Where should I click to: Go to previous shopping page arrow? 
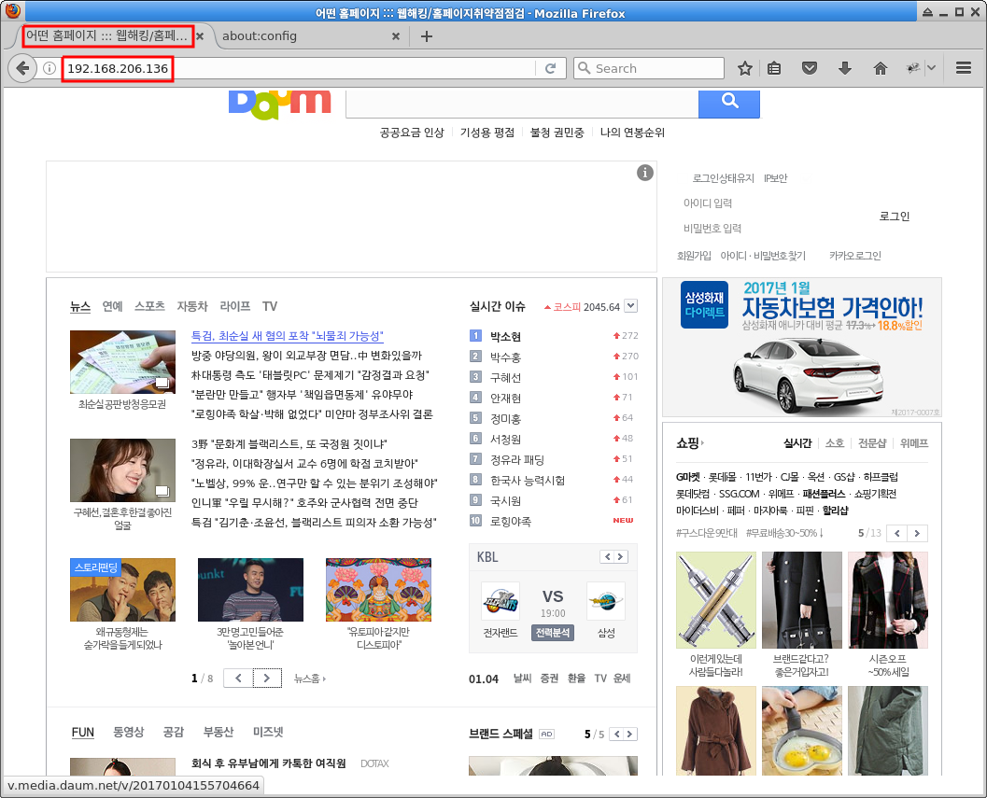[x=897, y=533]
